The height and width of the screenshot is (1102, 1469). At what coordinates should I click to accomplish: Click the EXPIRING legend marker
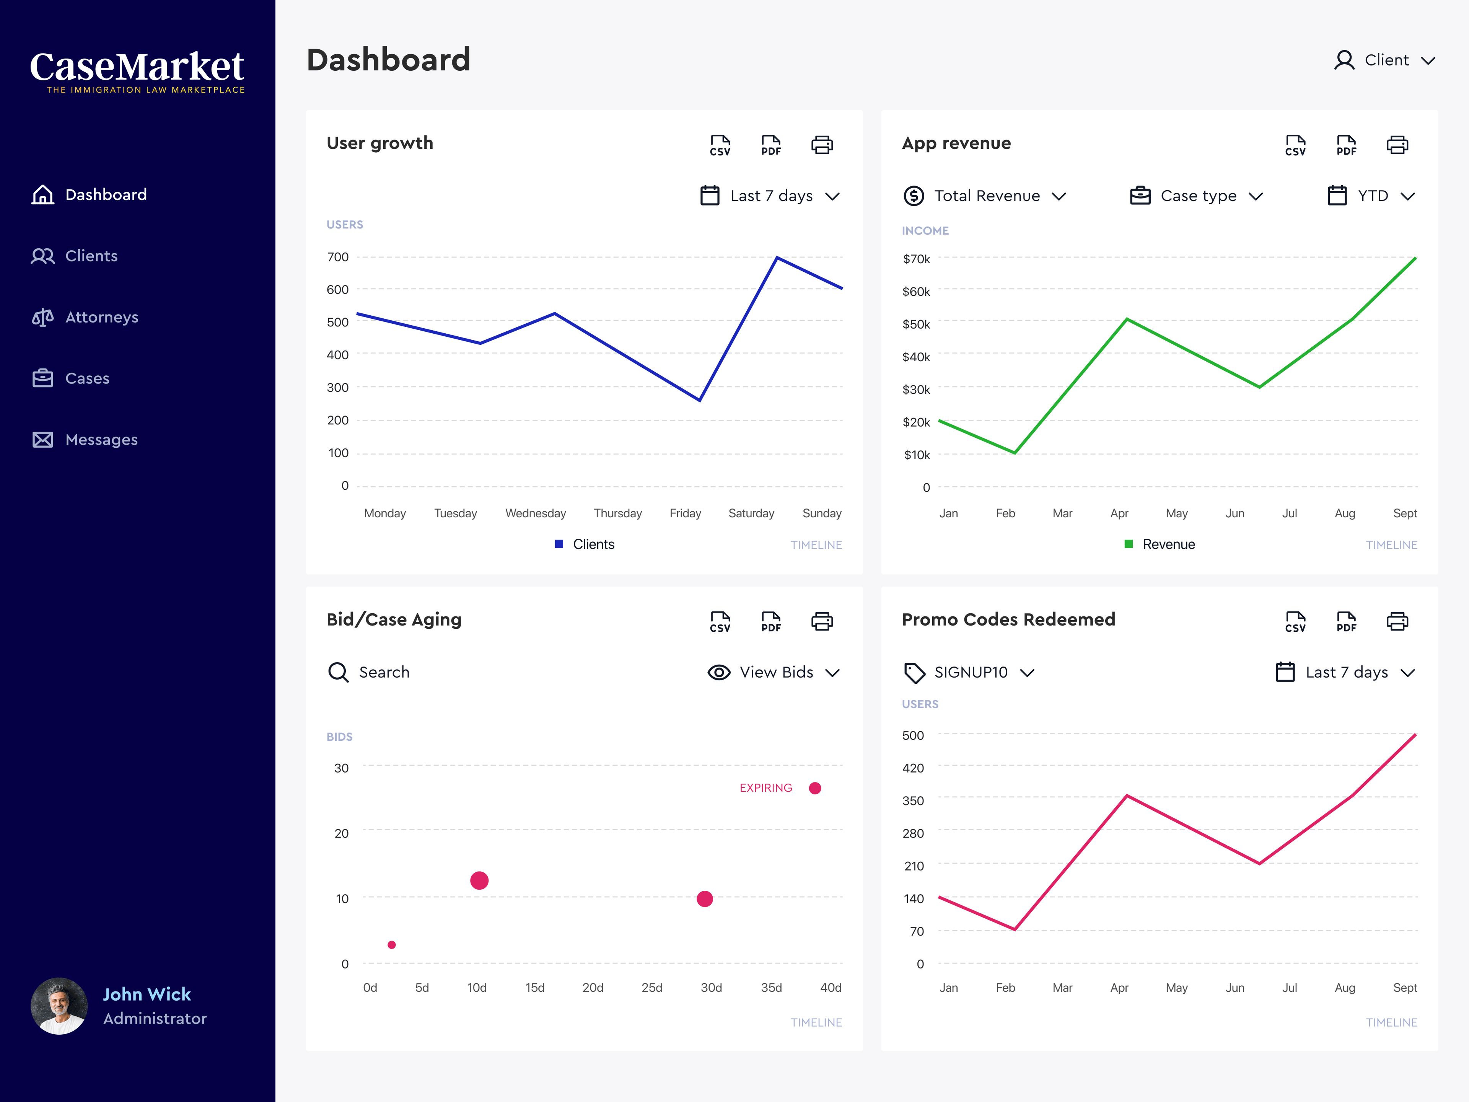[815, 788]
